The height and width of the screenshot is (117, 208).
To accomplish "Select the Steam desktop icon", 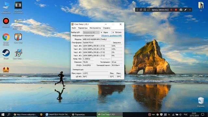I will pyautogui.click(x=6, y=54).
